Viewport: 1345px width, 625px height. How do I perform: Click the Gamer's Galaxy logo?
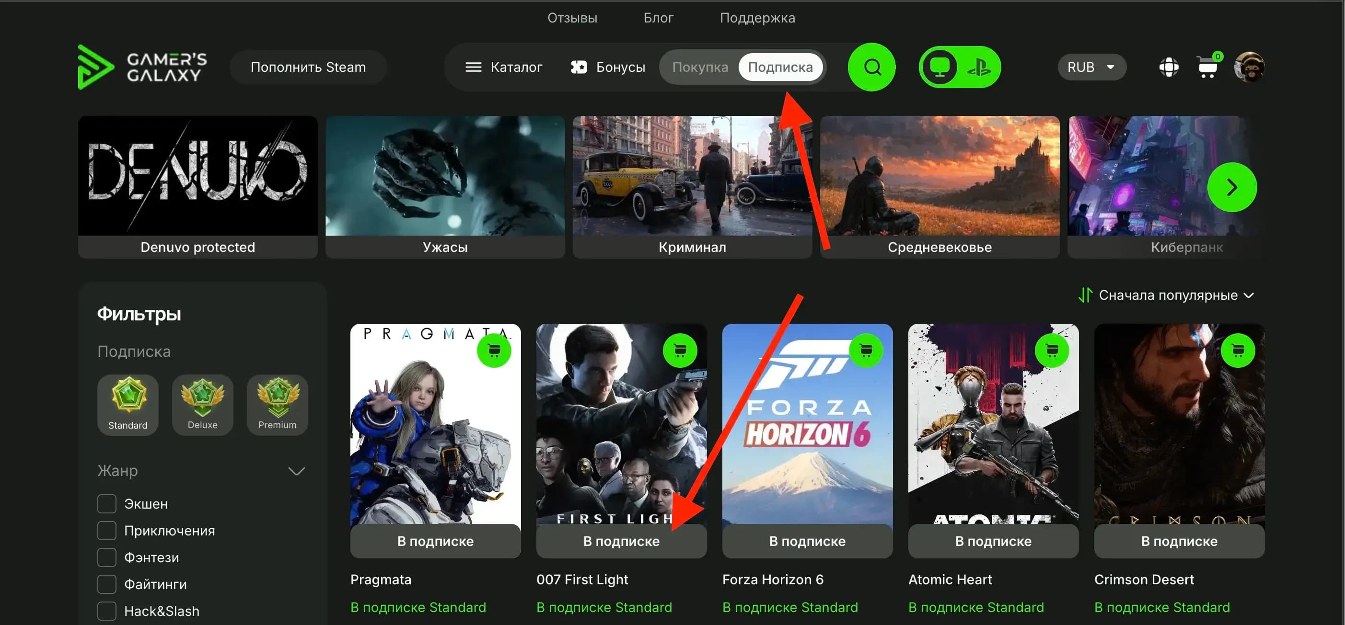(142, 67)
